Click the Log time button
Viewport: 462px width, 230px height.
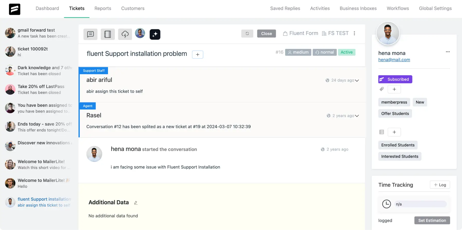440,185
